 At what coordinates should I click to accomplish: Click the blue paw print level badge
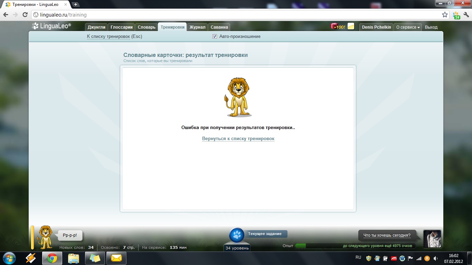pos(237,235)
